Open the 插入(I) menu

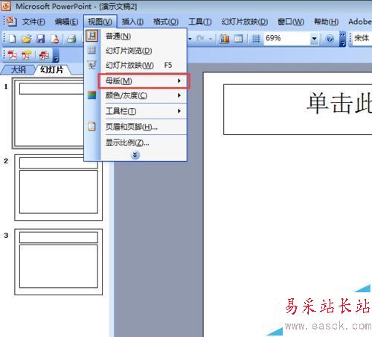click(x=132, y=22)
